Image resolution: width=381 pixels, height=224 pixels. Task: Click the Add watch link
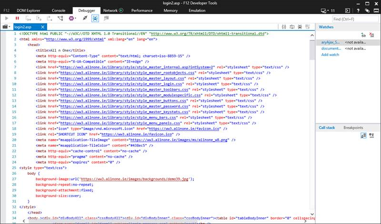tap(330, 55)
